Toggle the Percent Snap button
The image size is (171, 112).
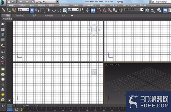click(109, 11)
